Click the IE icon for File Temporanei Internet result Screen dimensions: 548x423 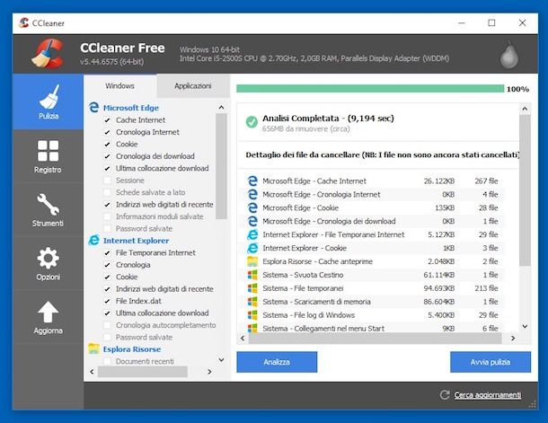coord(252,234)
